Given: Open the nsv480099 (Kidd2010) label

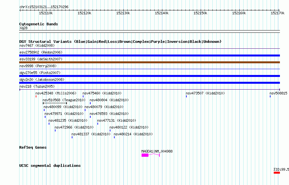Looking at the screenshot, I should click(63, 107).
